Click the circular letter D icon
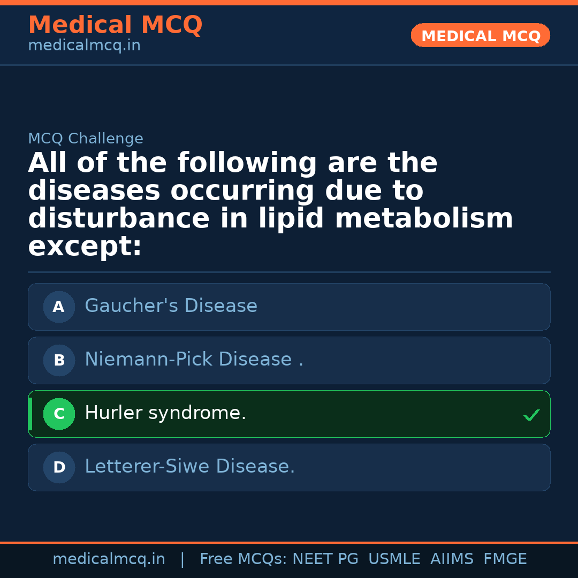The height and width of the screenshot is (578, 578). click(59, 467)
